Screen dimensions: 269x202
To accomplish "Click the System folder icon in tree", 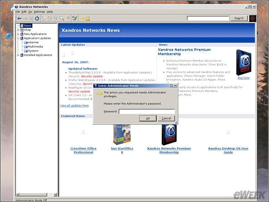I will coord(26,51).
